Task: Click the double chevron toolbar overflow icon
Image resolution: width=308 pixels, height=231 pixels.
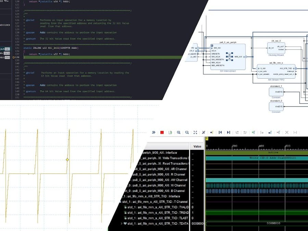Action: 154,132
